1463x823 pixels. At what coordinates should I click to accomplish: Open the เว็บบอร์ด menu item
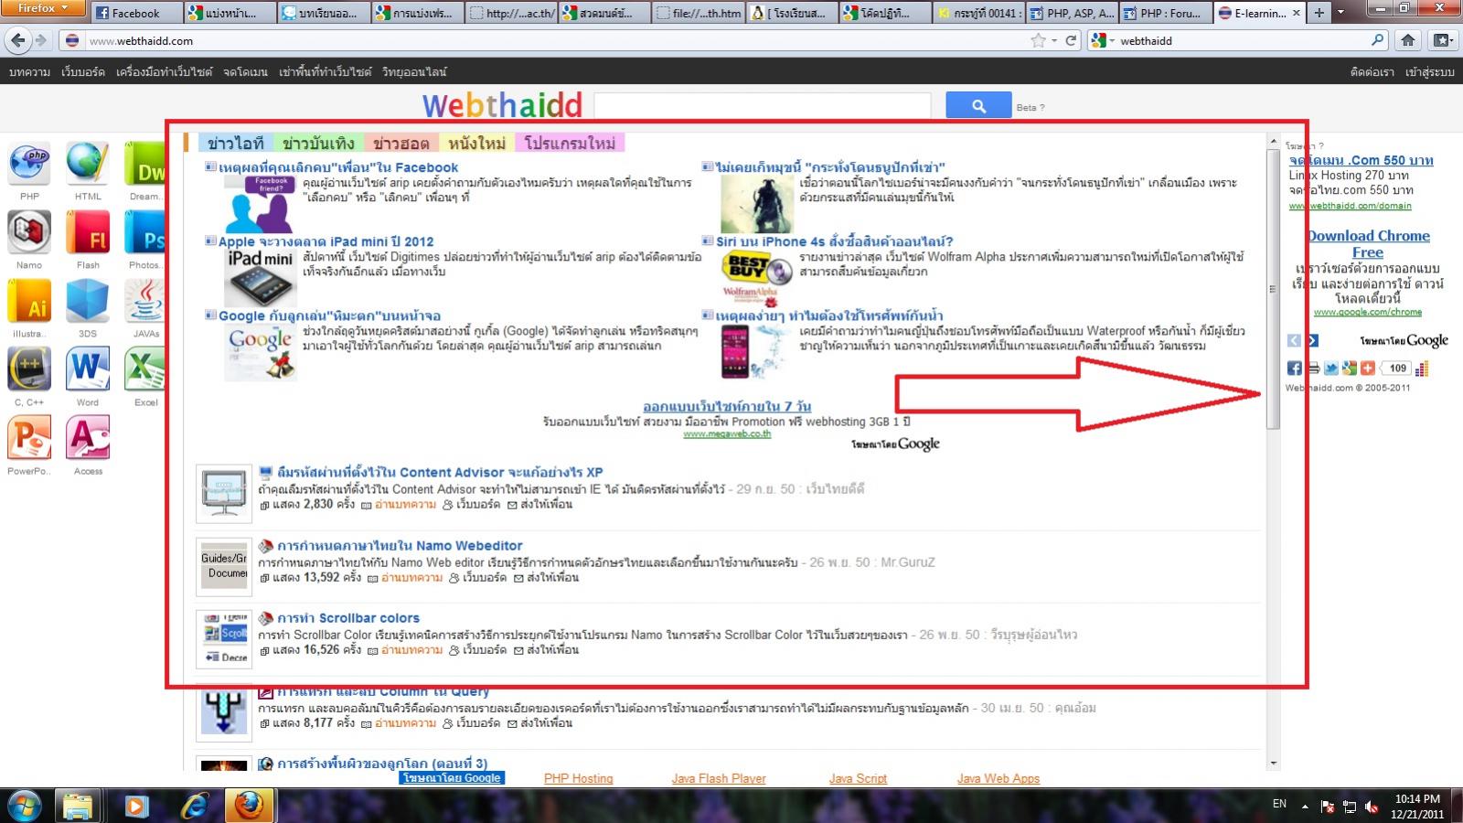click(x=83, y=71)
